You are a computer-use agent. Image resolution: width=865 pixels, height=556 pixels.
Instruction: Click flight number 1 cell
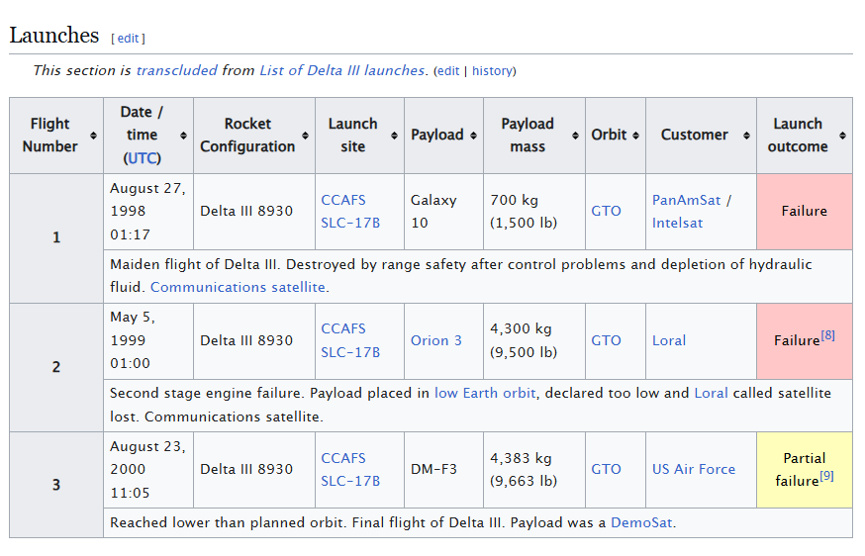[56, 238]
